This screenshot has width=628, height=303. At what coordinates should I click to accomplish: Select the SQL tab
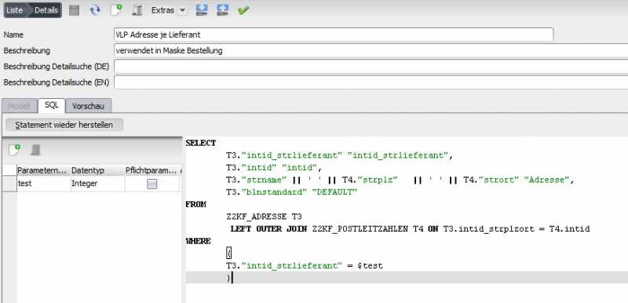click(52, 105)
